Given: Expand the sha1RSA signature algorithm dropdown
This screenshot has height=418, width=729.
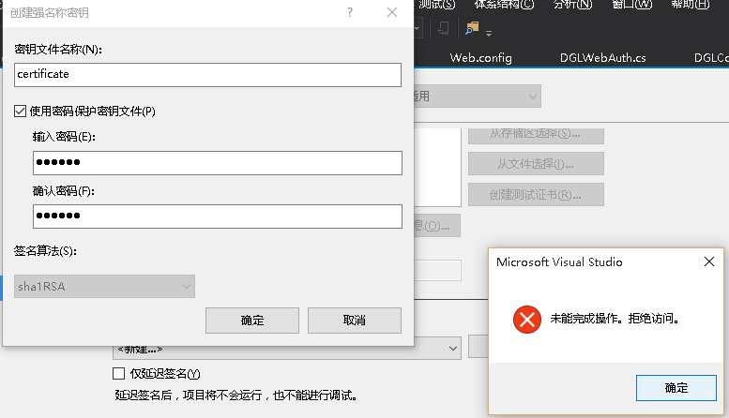Looking at the screenshot, I should (x=104, y=287).
